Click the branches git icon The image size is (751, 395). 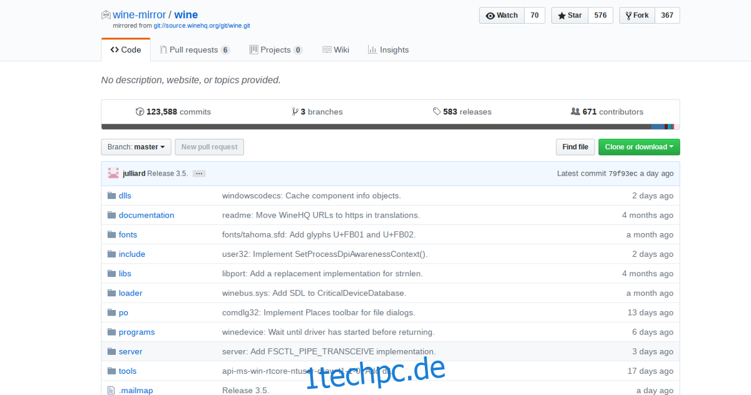[295, 112]
